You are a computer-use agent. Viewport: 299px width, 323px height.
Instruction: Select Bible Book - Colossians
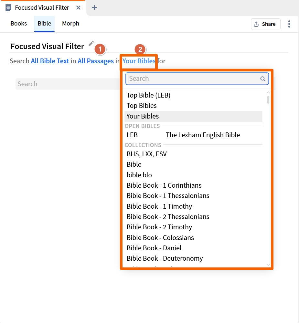193,237
